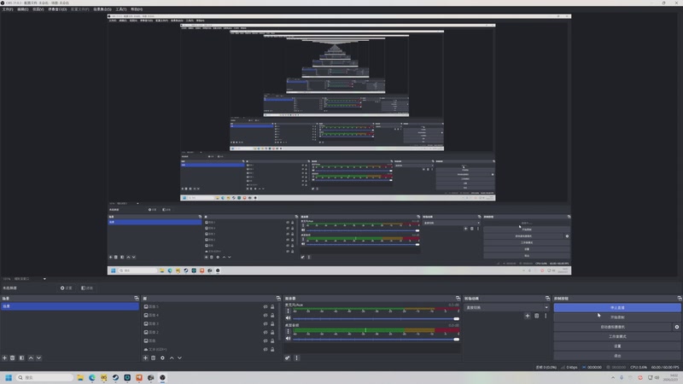Open the File menu in menu bar

[8, 9]
